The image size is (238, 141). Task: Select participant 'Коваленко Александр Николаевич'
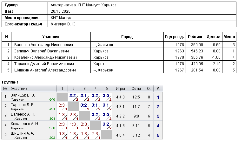(x=45, y=57)
